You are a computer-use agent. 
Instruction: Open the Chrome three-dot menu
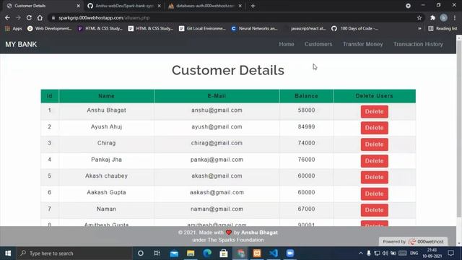click(455, 17)
